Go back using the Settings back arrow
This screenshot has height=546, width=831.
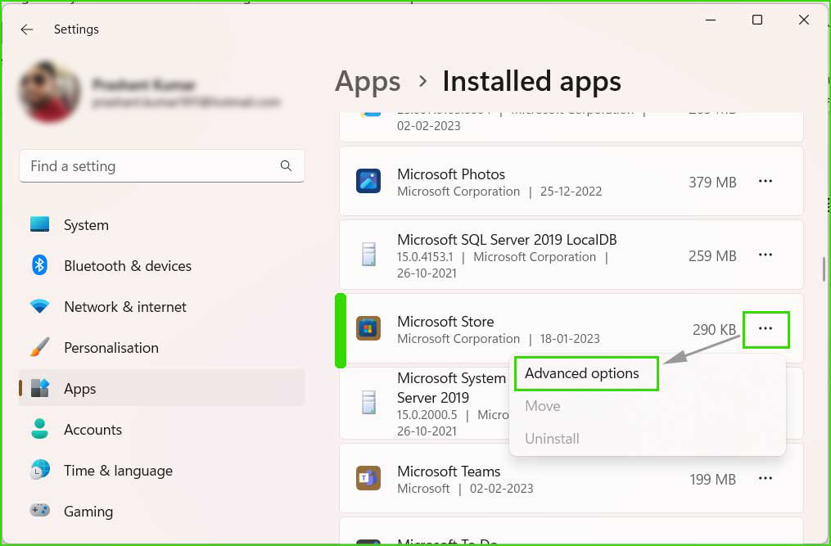coord(26,29)
